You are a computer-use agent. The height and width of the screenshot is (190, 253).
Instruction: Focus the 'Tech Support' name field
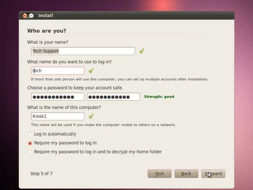pyautogui.click(x=83, y=51)
